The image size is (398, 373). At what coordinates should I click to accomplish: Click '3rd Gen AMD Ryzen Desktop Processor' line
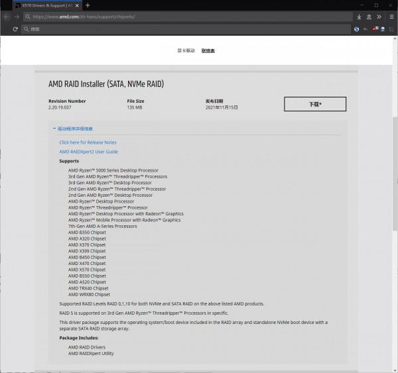[110, 183]
